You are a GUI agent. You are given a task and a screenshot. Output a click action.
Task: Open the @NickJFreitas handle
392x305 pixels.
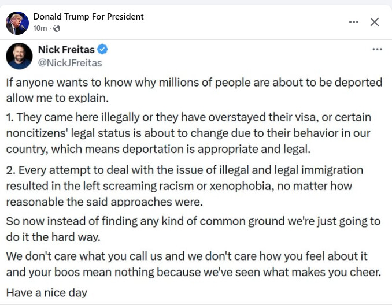click(x=70, y=62)
